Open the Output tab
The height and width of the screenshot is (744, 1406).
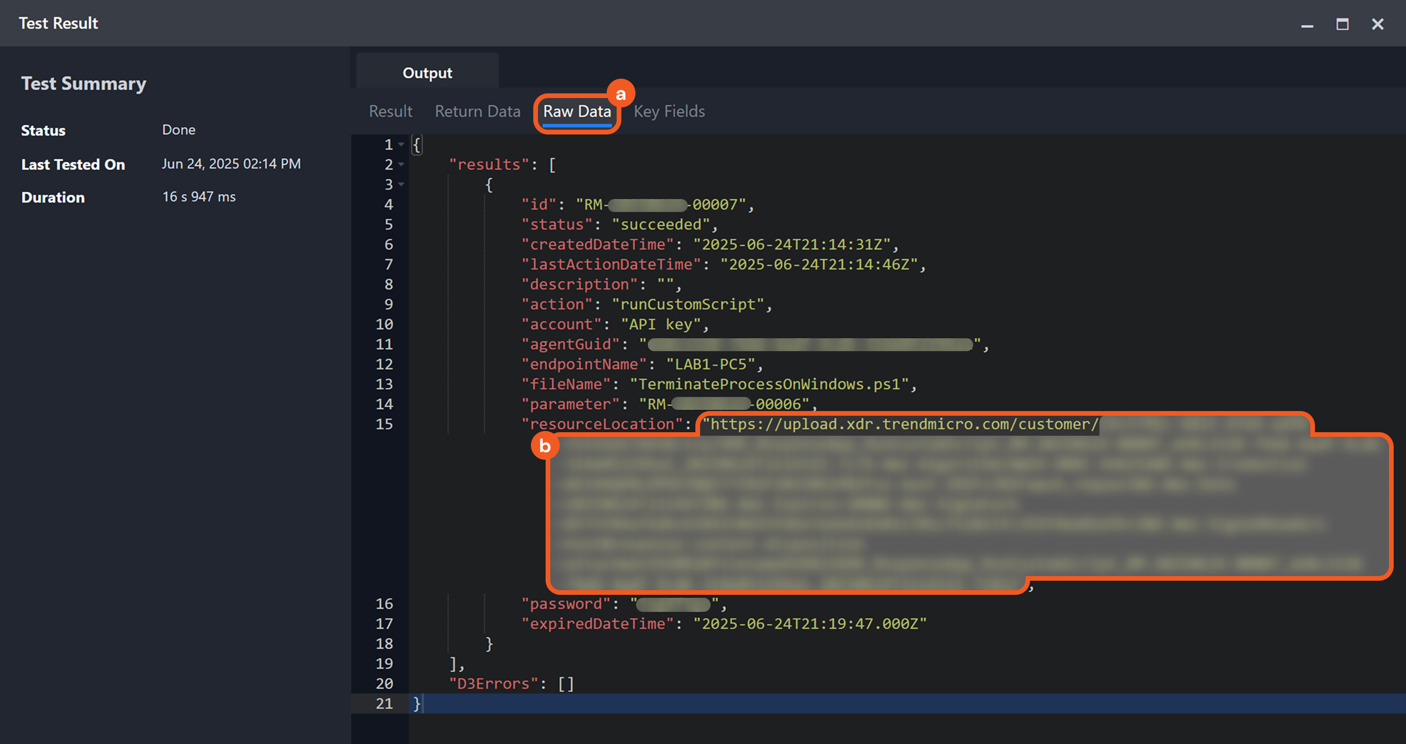coord(427,73)
